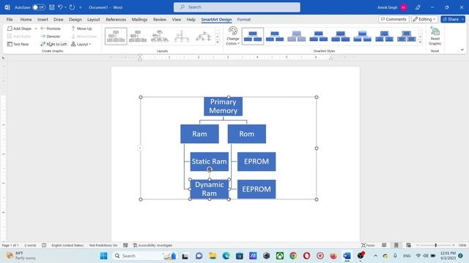Open the Format tab
This screenshot has width=469, height=263.
(244, 20)
